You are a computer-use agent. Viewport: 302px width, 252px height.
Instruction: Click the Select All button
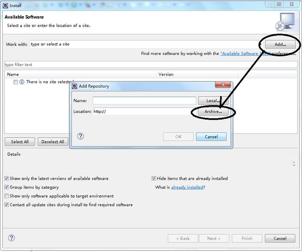tap(20, 142)
